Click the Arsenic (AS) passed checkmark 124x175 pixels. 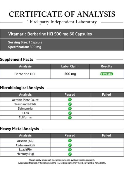coord(70,141)
